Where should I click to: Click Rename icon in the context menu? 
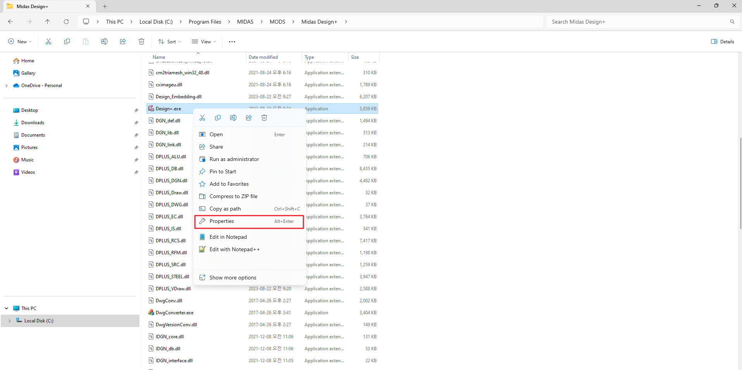click(x=233, y=118)
